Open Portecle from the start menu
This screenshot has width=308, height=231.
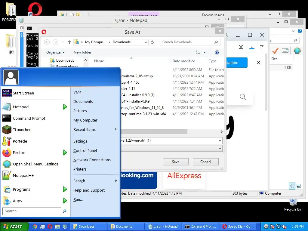pos(35,141)
